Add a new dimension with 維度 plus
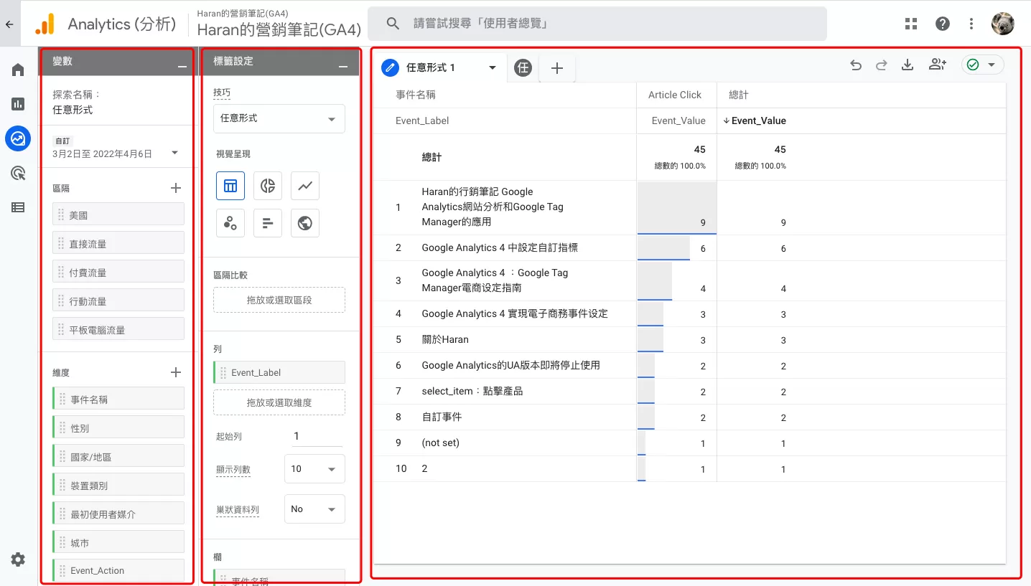 tap(176, 372)
